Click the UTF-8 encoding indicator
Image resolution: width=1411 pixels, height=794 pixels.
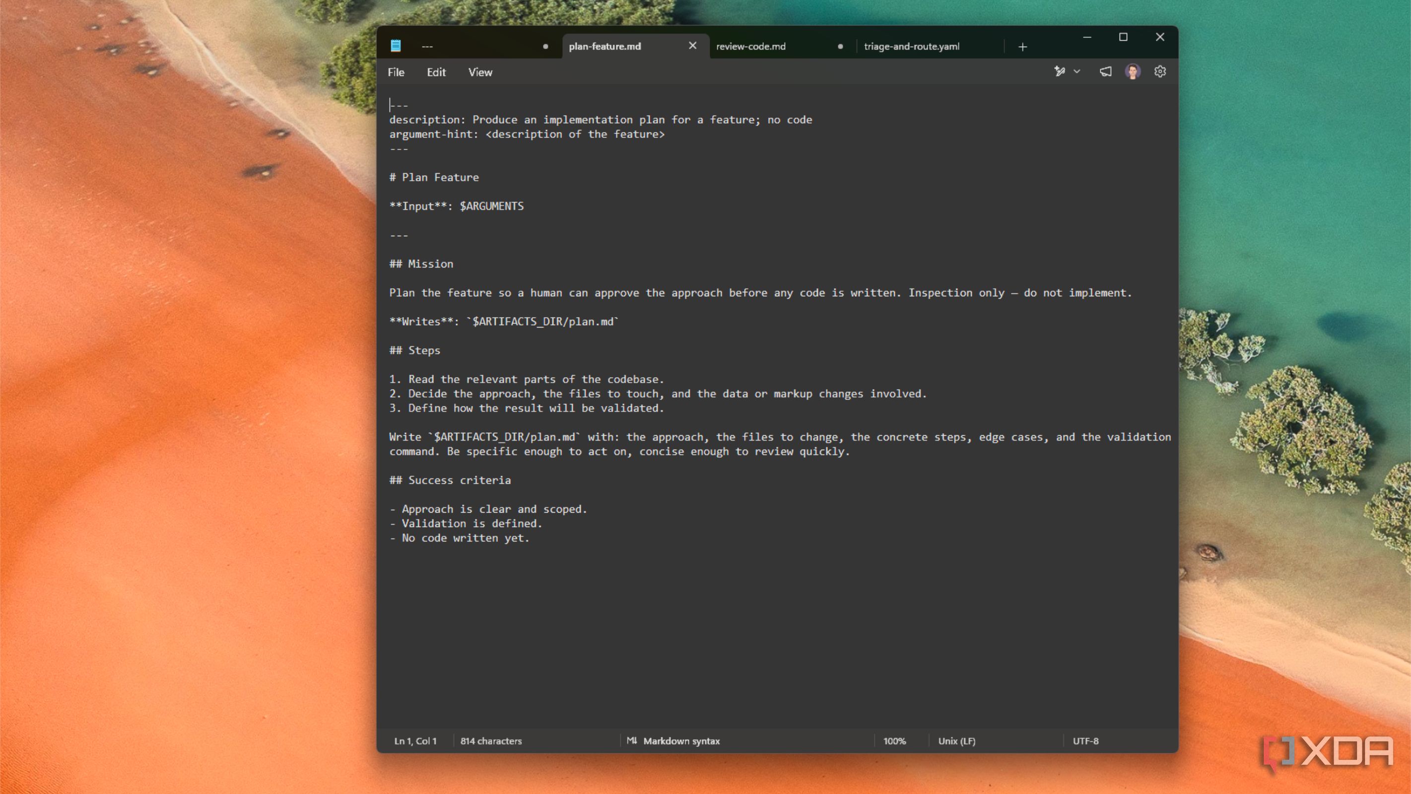(x=1085, y=741)
